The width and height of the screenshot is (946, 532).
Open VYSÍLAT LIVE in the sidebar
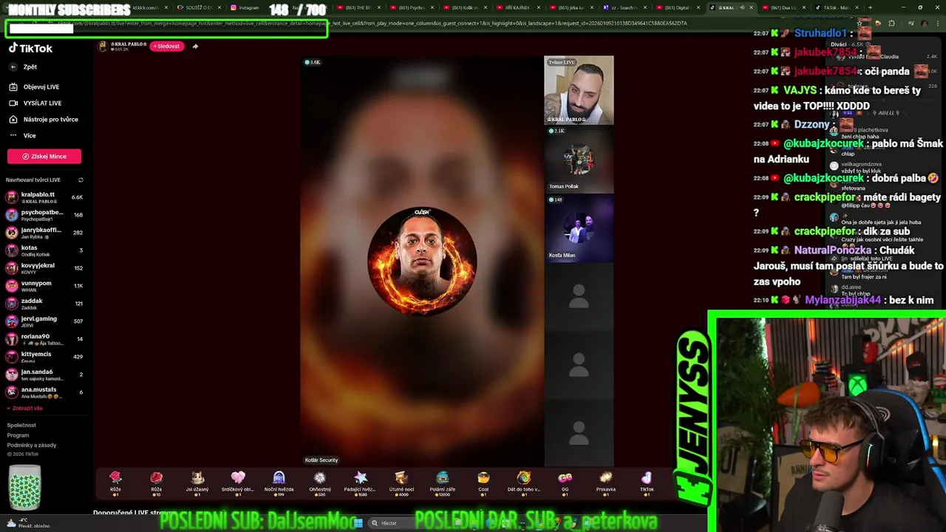coord(35,103)
